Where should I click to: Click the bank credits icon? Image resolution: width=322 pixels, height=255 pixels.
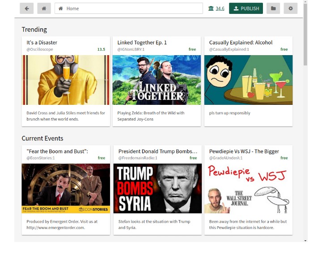(211, 9)
